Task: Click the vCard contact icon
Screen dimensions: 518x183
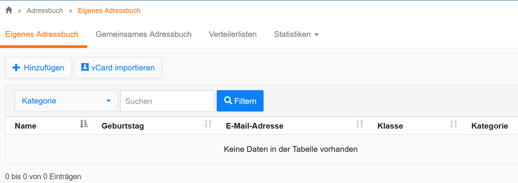Action: coord(85,67)
